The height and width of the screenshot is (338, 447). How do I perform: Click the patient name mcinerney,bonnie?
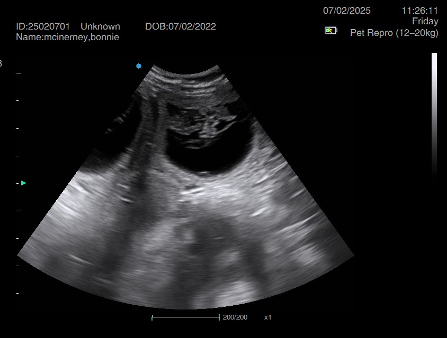click(68, 37)
